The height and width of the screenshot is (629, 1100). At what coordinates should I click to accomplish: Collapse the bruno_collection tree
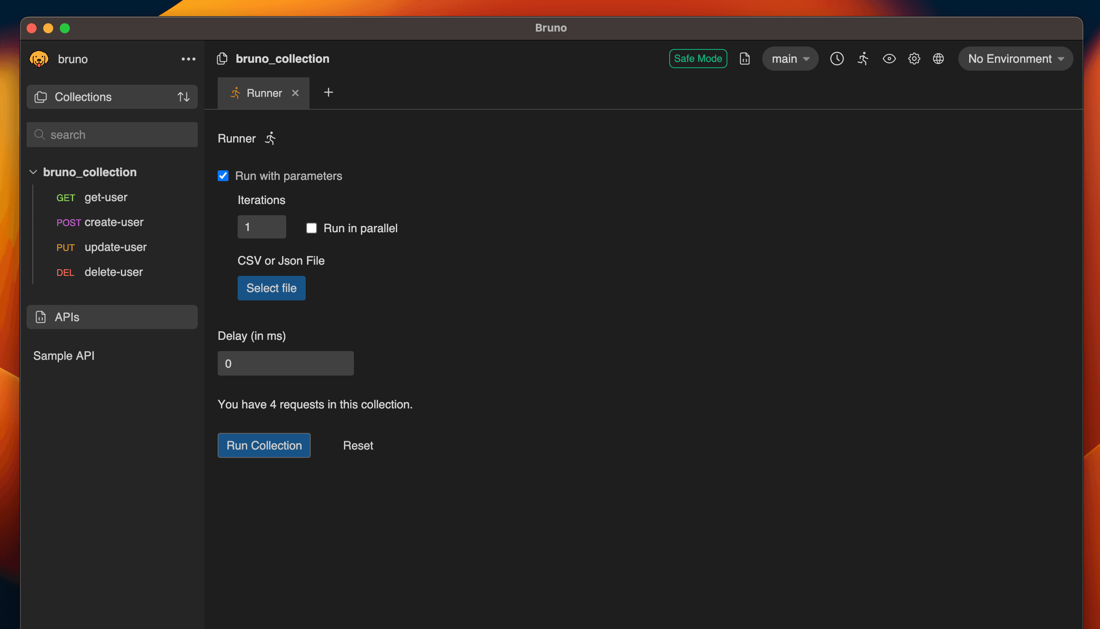click(x=33, y=172)
